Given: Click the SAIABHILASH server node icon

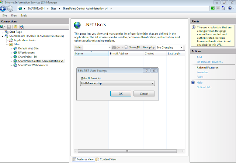Looking at the screenshot, I should 7,36.
